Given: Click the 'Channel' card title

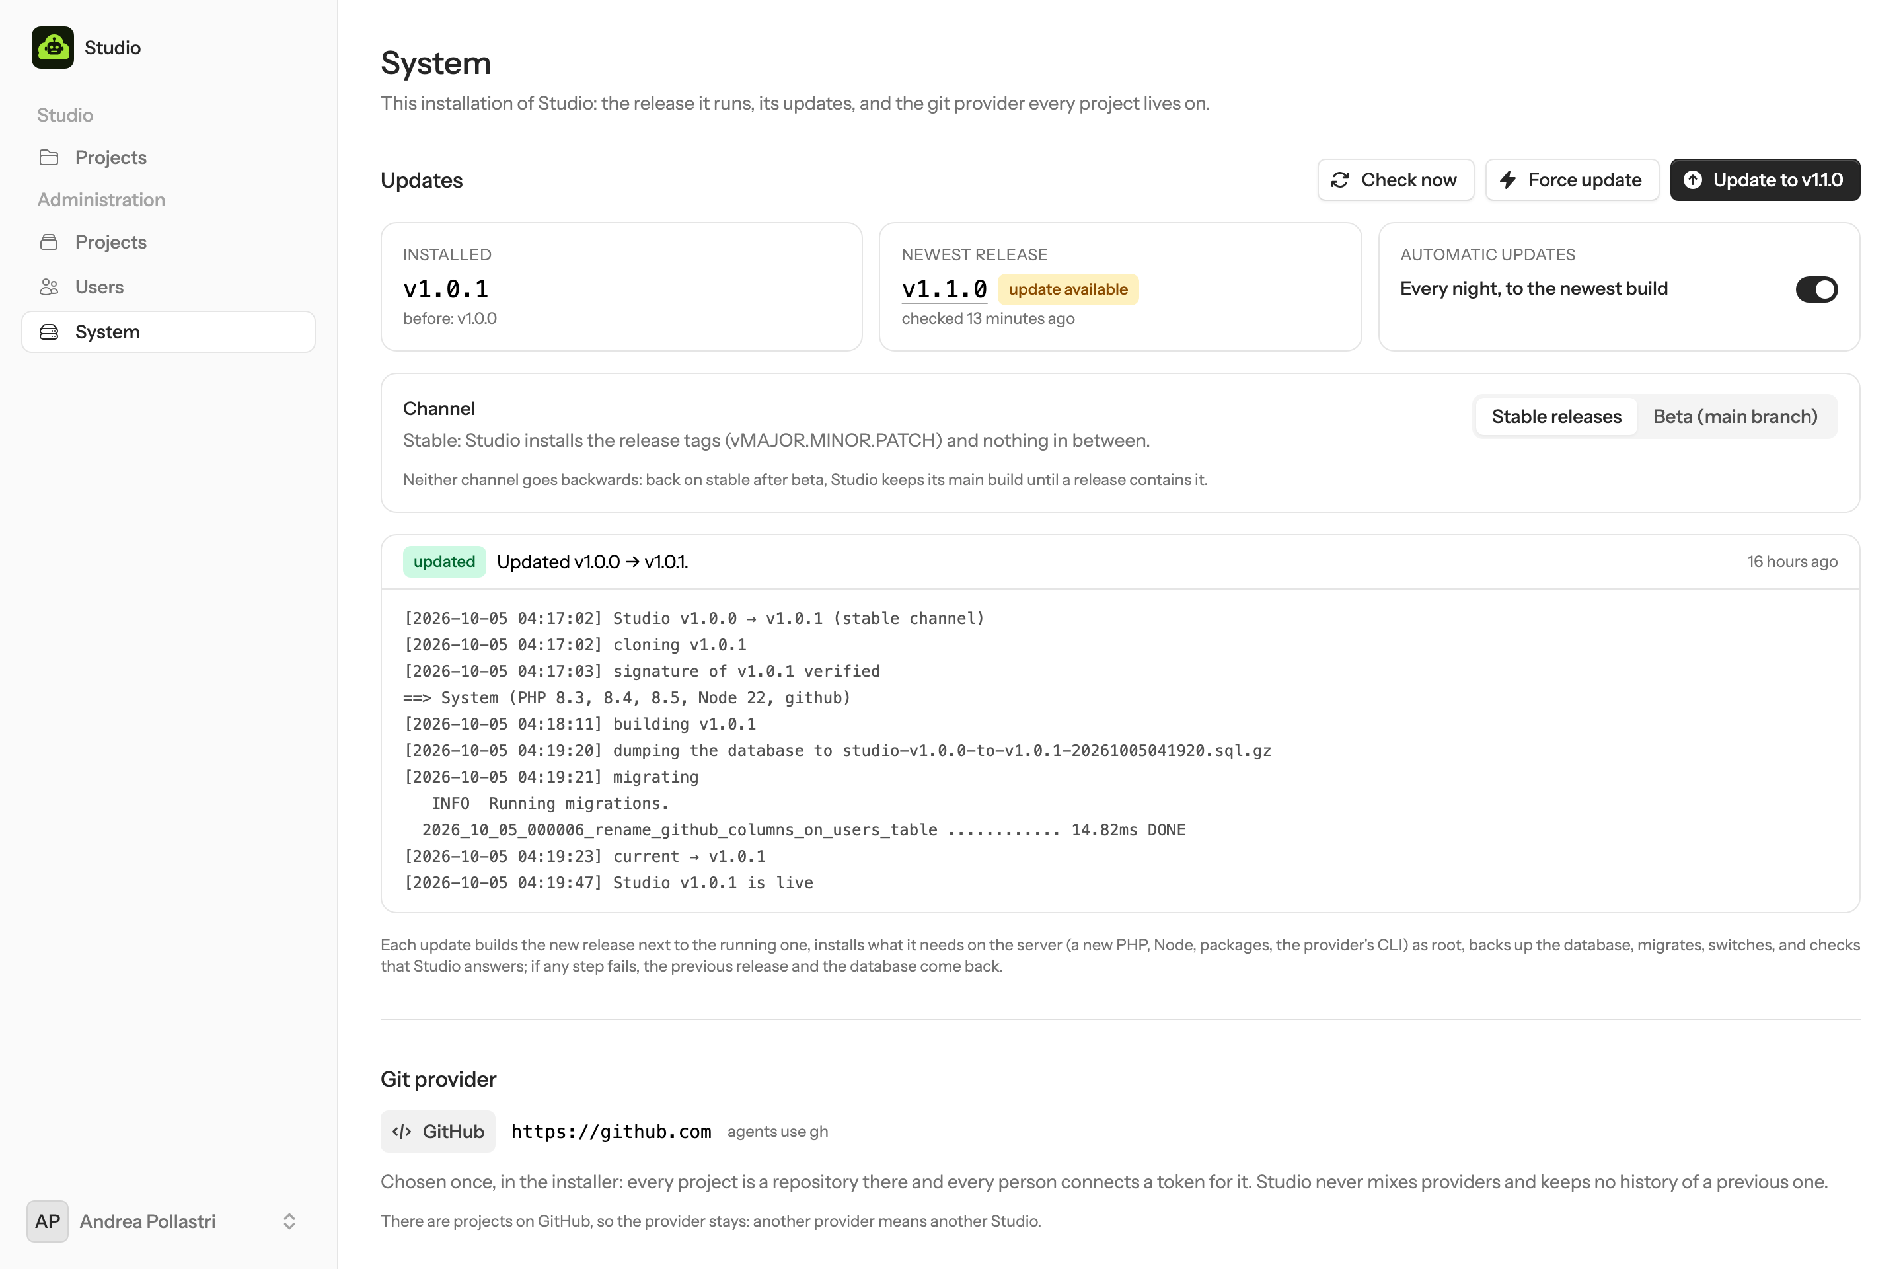Looking at the screenshot, I should click(439, 408).
